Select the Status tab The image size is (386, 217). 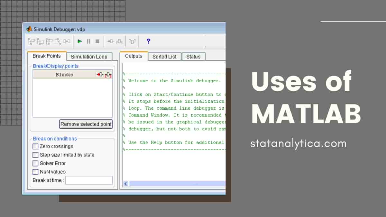click(194, 57)
